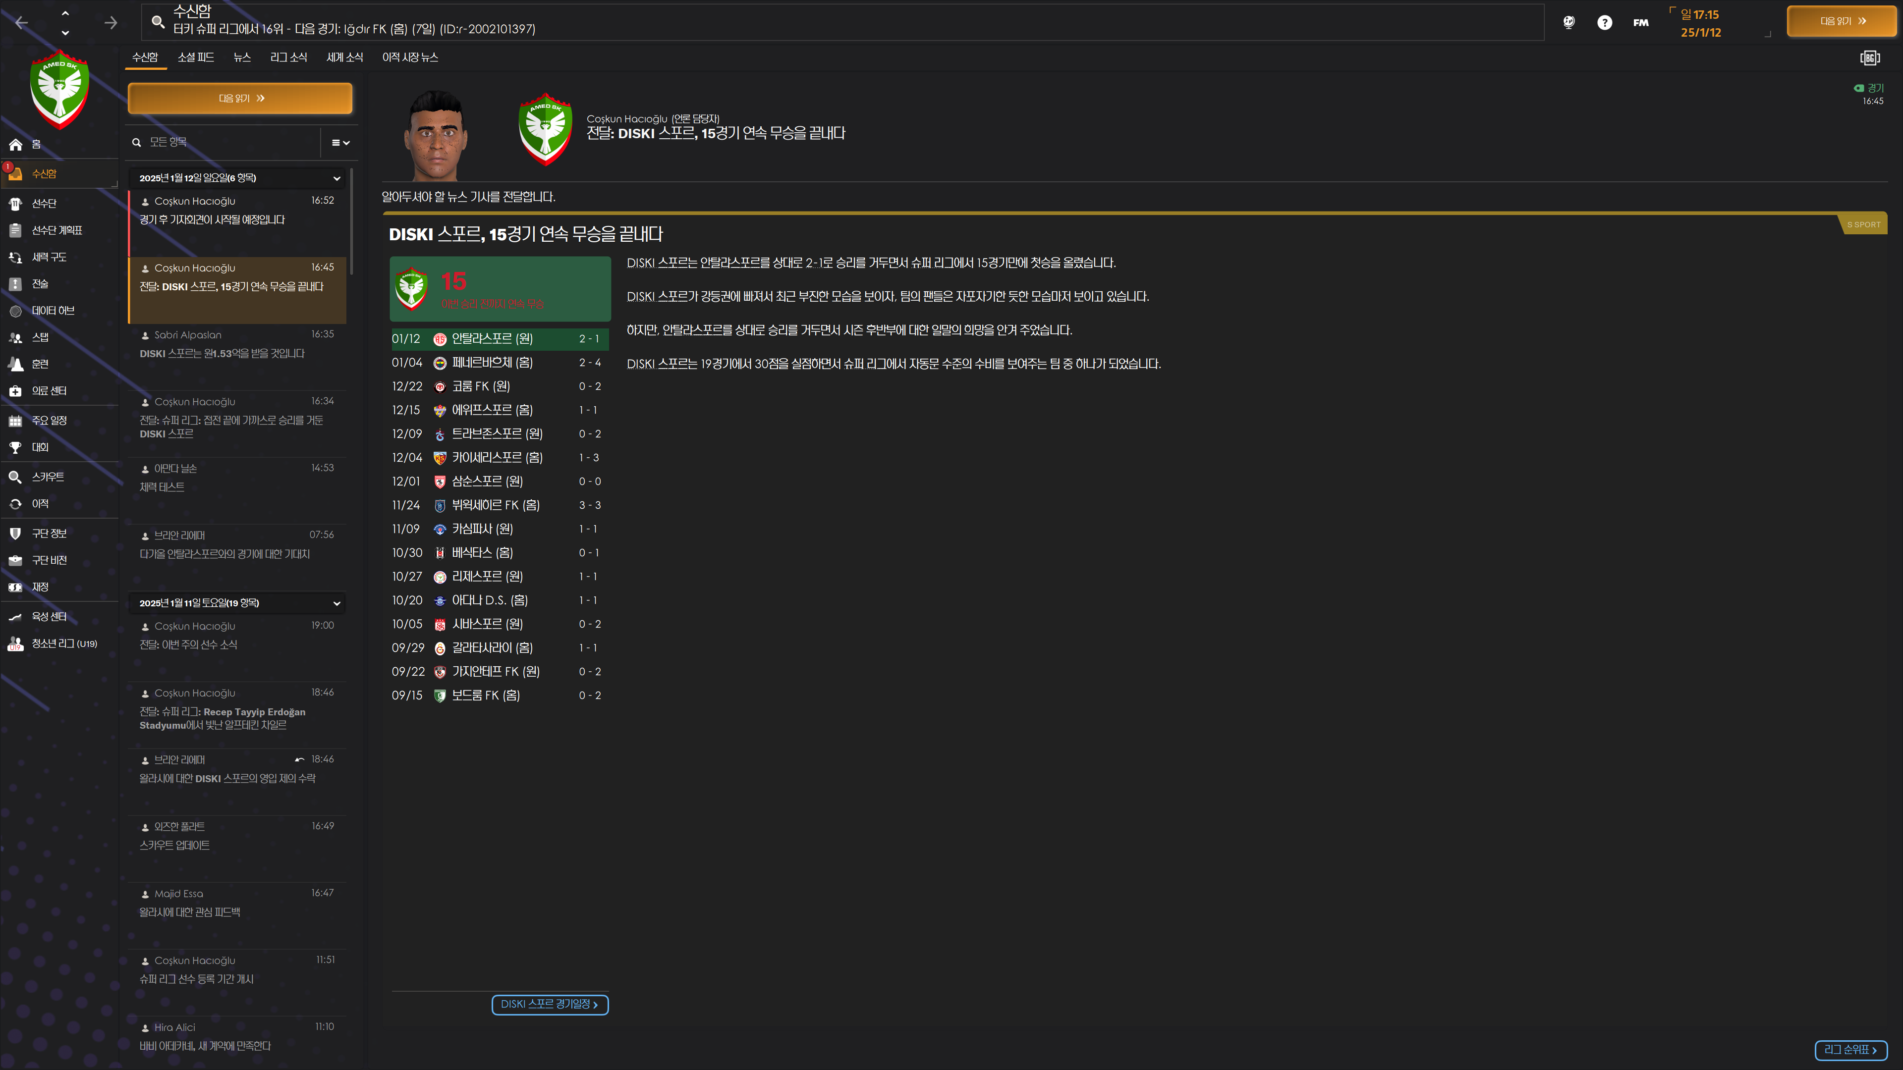Click the help question mark icon

[x=1605, y=22]
